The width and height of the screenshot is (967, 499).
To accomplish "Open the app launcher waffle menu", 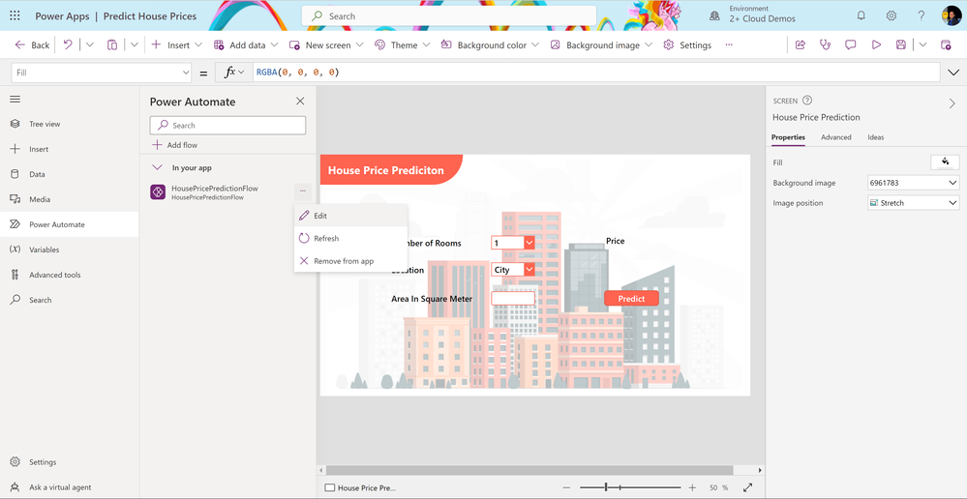I will (15, 16).
